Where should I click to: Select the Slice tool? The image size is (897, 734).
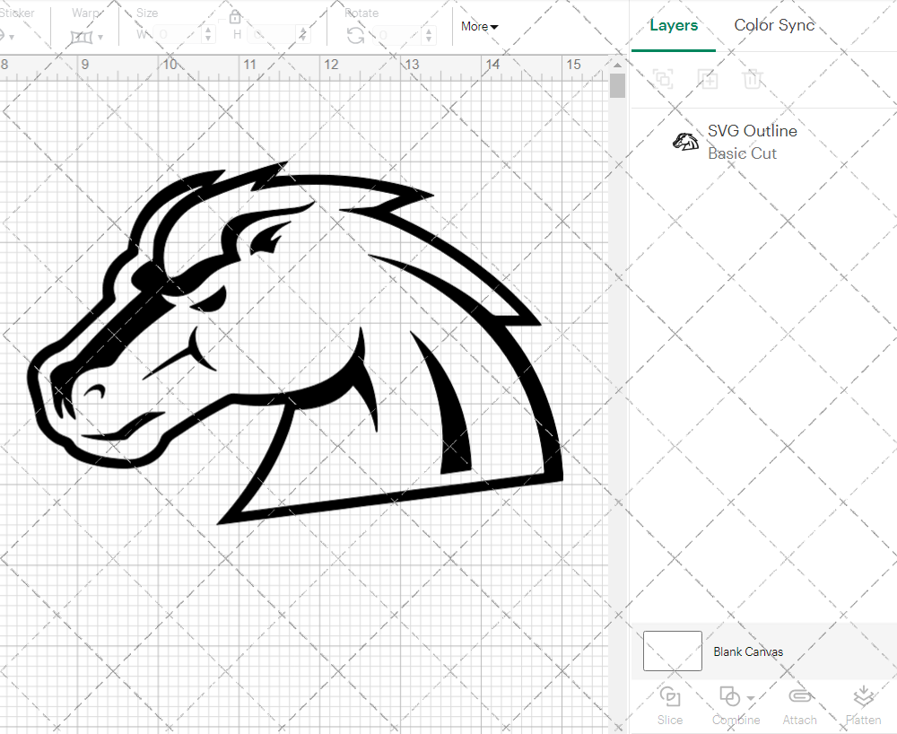(670, 705)
